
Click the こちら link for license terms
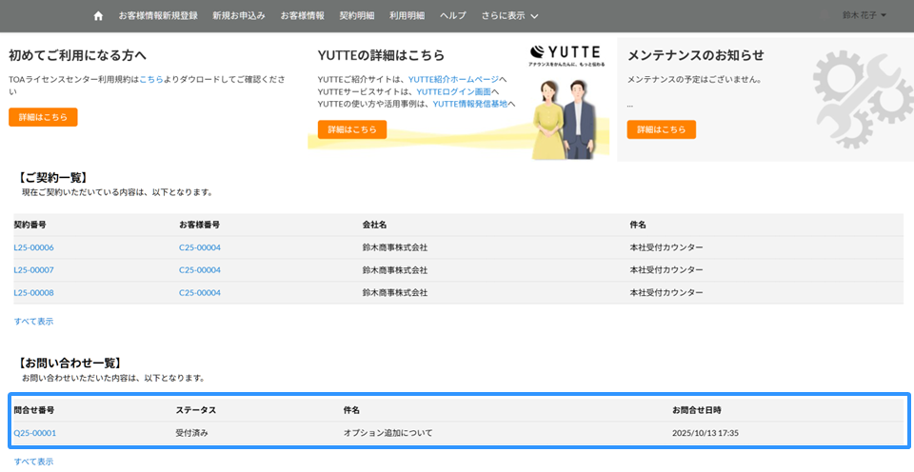click(151, 79)
